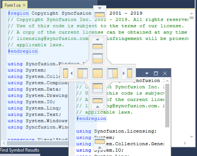Select the outer top edge dock guide
The height and width of the screenshot is (156, 197).
(100, 12)
